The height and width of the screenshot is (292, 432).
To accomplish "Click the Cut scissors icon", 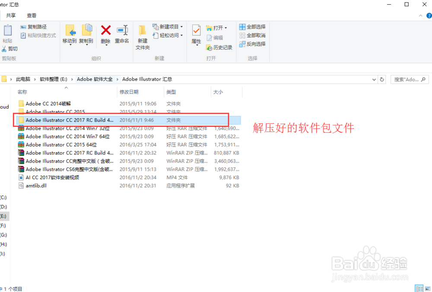I will (4, 49).
